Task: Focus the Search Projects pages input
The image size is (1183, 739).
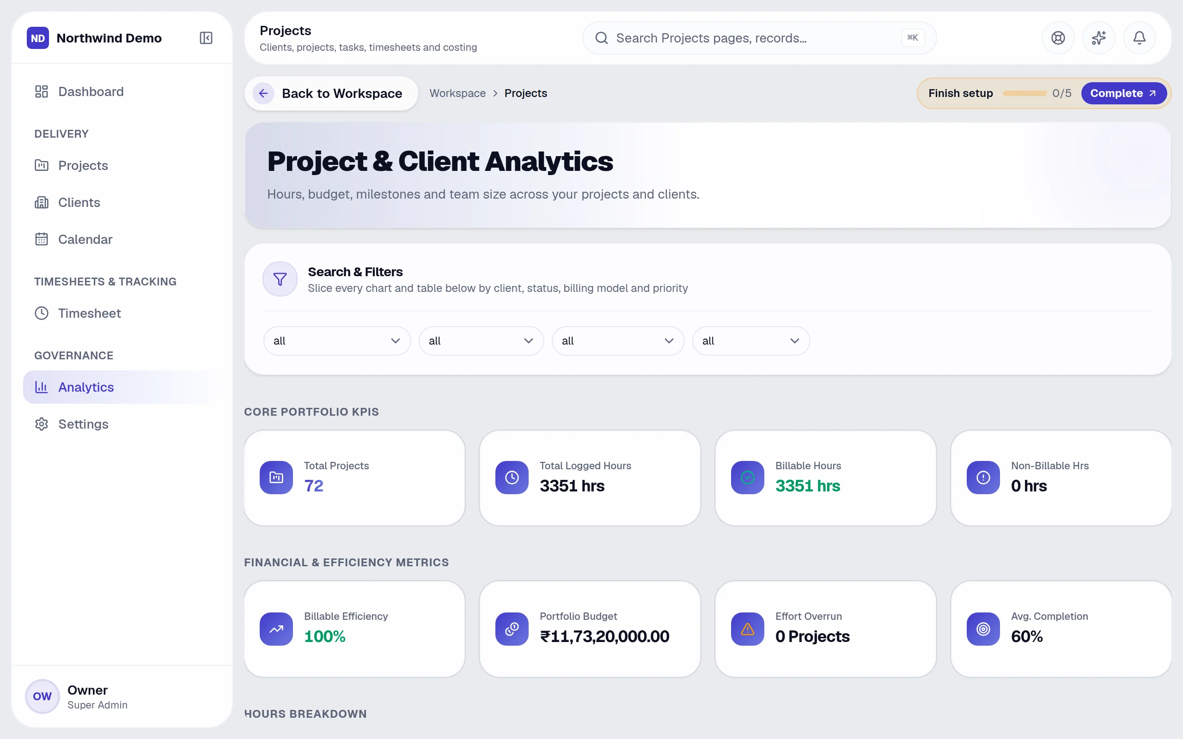Action: 759,37
